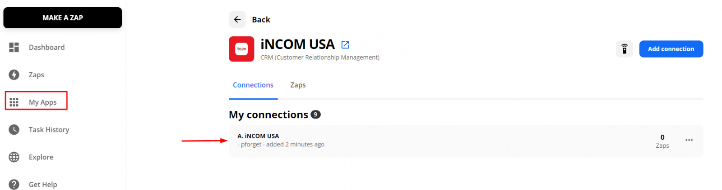The image size is (722, 190).
Task: Switch to the Zaps tab
Action: [x=298, y=85]
